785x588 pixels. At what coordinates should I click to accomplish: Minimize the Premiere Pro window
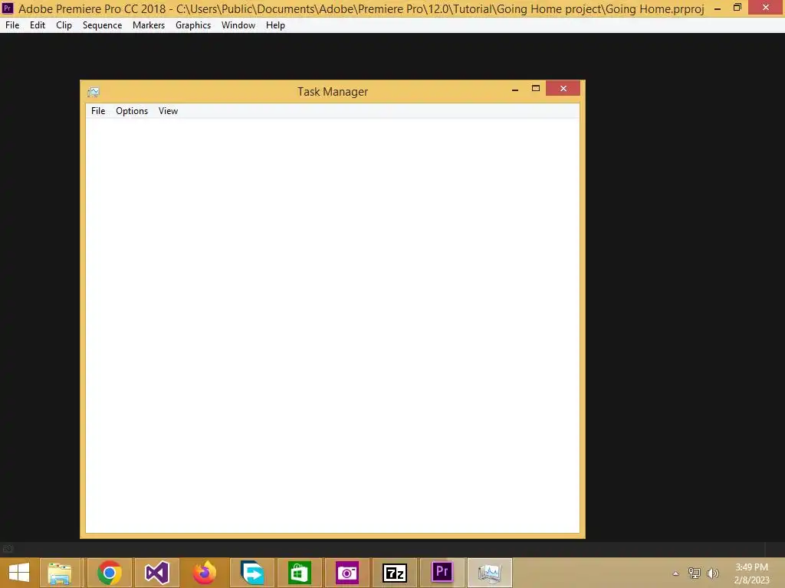[x=718, y=8]
